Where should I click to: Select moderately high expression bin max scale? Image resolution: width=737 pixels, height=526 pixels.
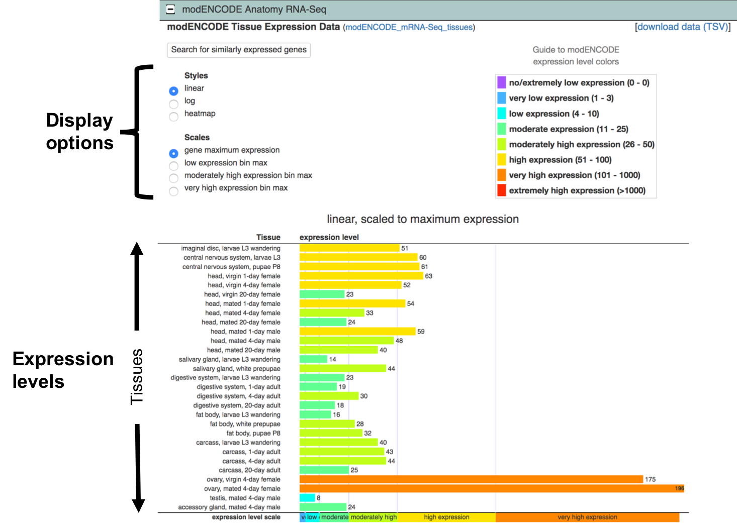173,178
